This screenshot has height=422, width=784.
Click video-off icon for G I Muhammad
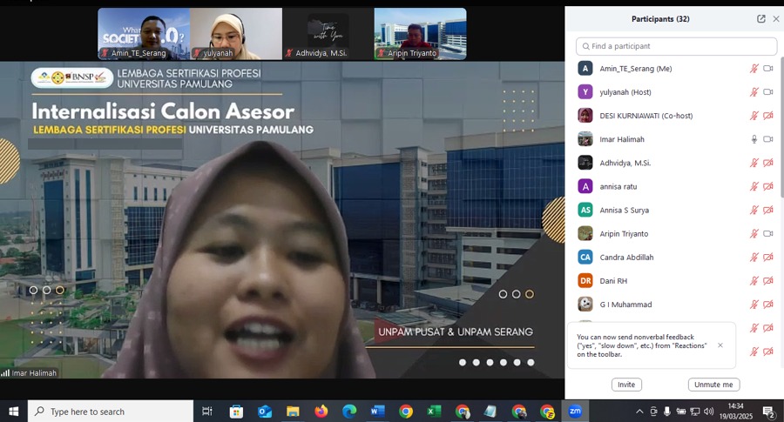click(x=768, y=305)
